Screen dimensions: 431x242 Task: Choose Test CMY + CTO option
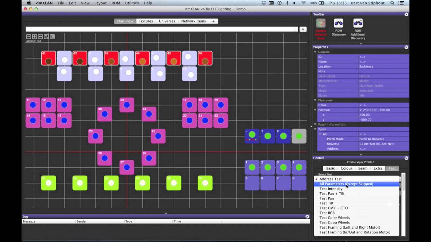(357, 208)
